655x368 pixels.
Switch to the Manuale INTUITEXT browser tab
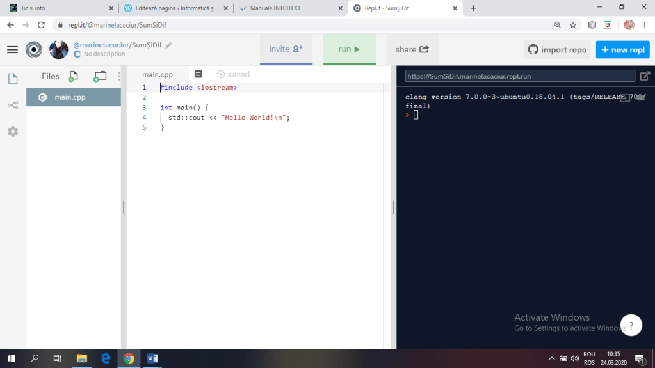point(275,8)
